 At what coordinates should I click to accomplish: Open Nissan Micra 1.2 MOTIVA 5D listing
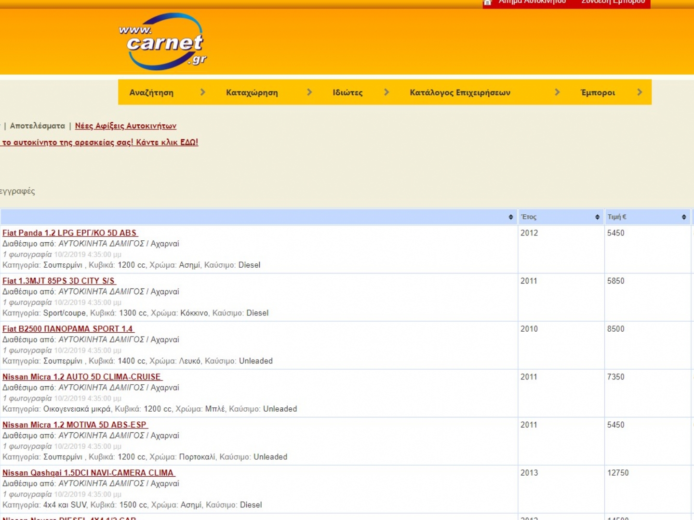[75, 425]
